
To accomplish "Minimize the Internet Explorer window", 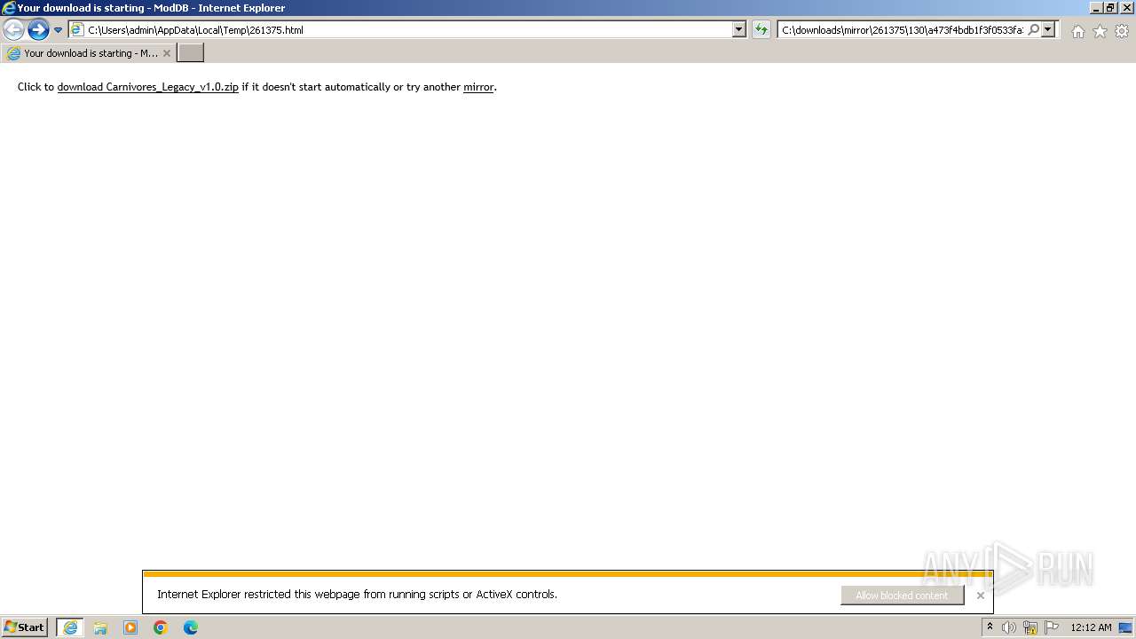I will click(1096, 8).
